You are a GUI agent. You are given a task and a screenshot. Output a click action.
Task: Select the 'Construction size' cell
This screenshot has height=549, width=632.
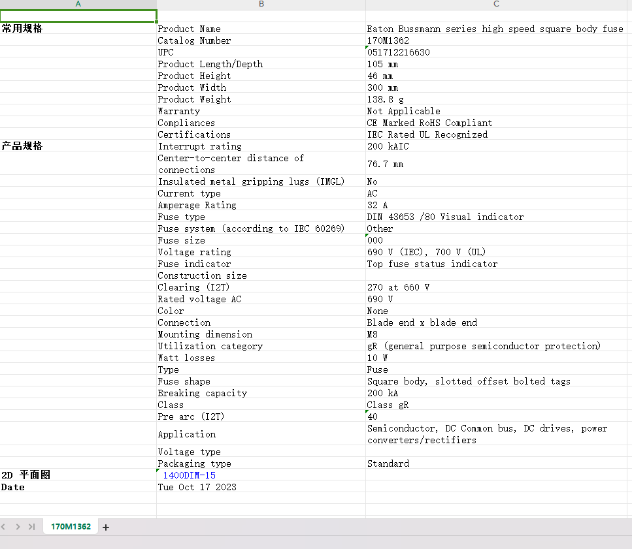[x=261, y=275]
